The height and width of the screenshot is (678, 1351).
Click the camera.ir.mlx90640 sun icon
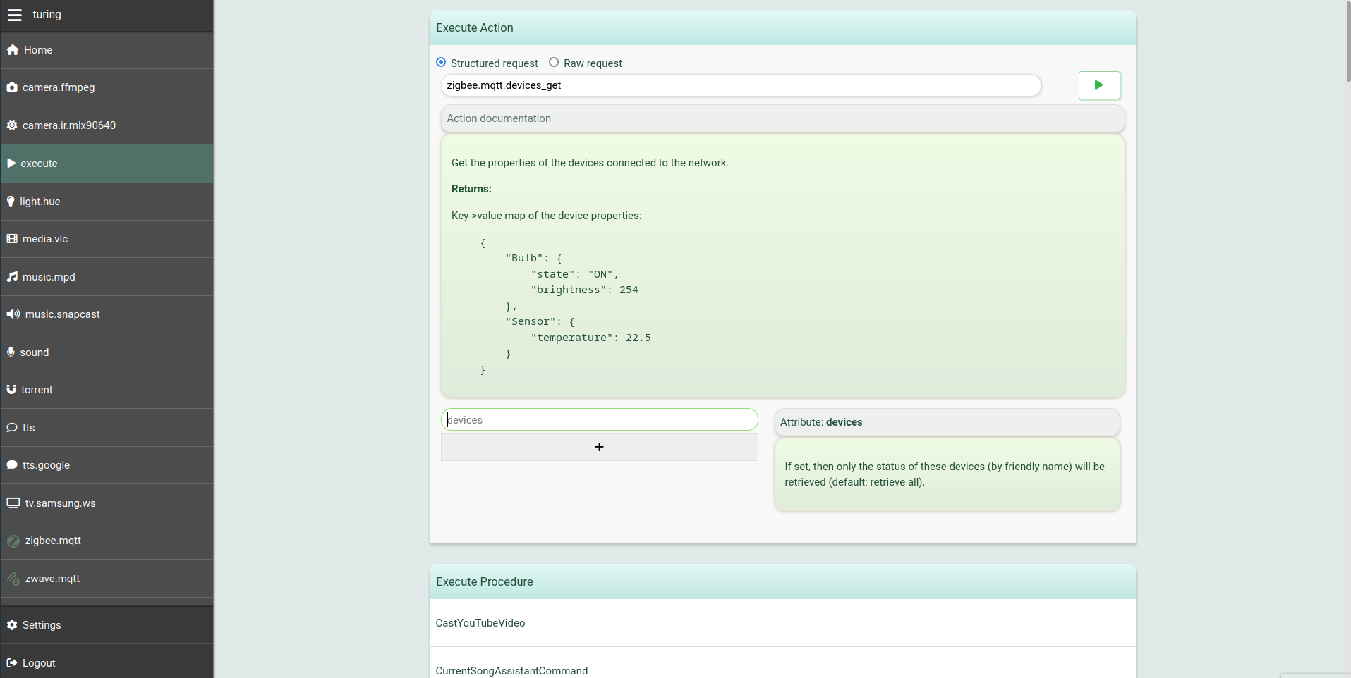click(12, 125)
